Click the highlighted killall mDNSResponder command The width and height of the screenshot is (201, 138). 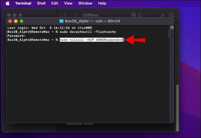click(91, 40)
